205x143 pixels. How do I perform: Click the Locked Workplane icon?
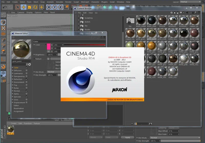[x=3, y=74]
